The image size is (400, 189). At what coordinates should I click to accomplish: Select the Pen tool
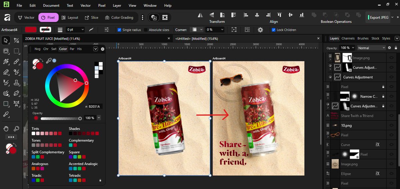(16, 93)
